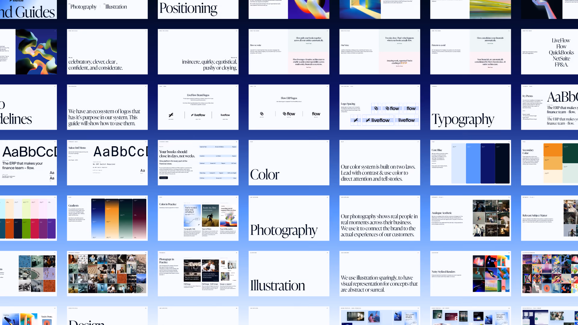
Task: Select the orange swatch in Secondary Color slide
Action: pos(553,150)
